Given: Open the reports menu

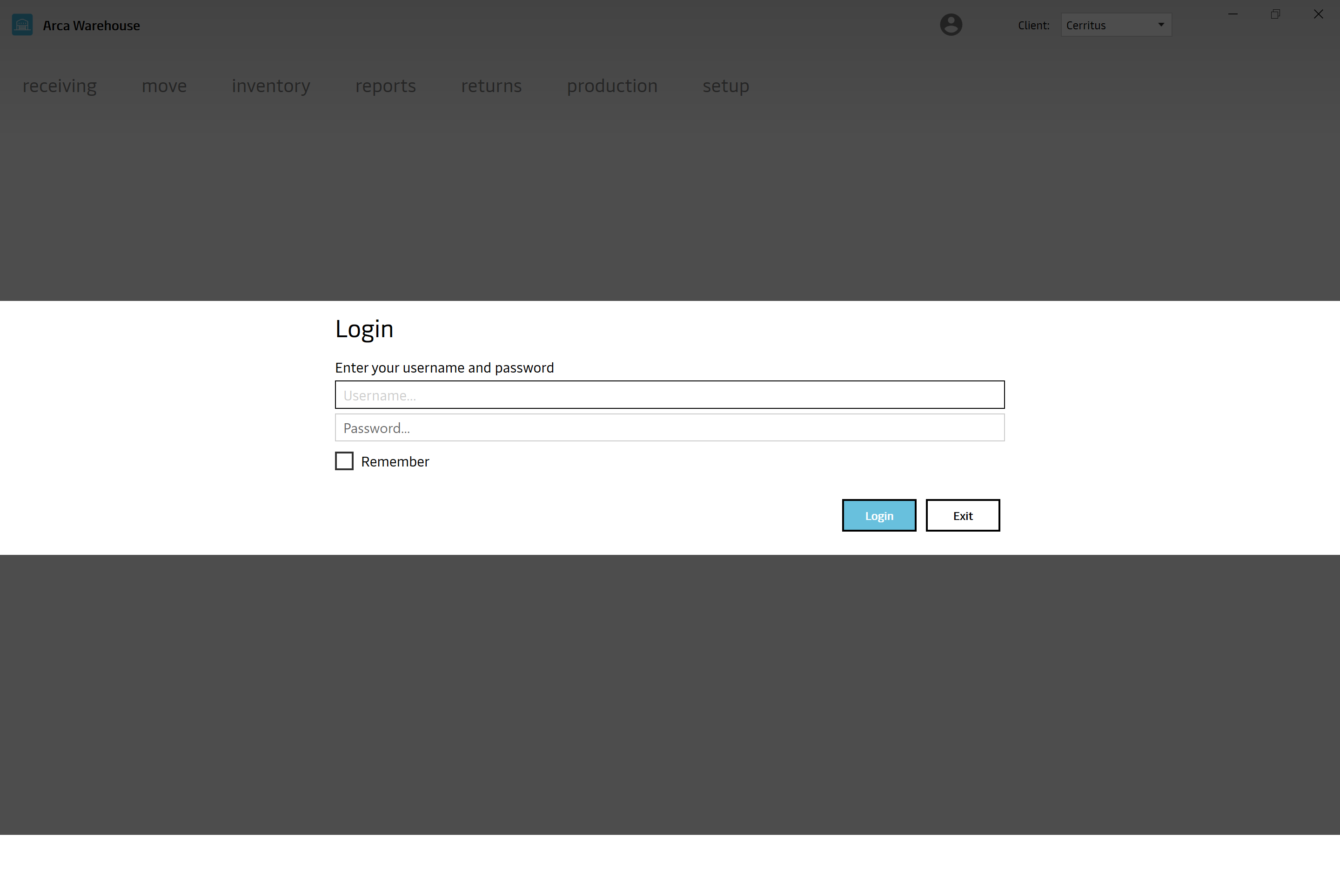Looking at the screenshot, I should (386, 86).
